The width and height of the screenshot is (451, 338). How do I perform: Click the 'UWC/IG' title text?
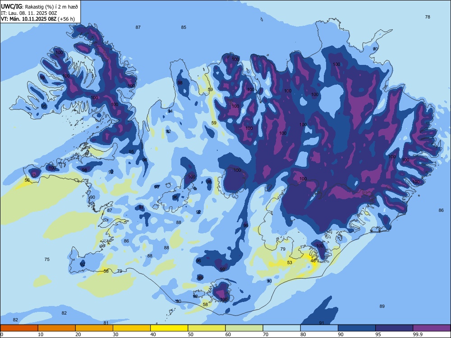pos(12,7)
